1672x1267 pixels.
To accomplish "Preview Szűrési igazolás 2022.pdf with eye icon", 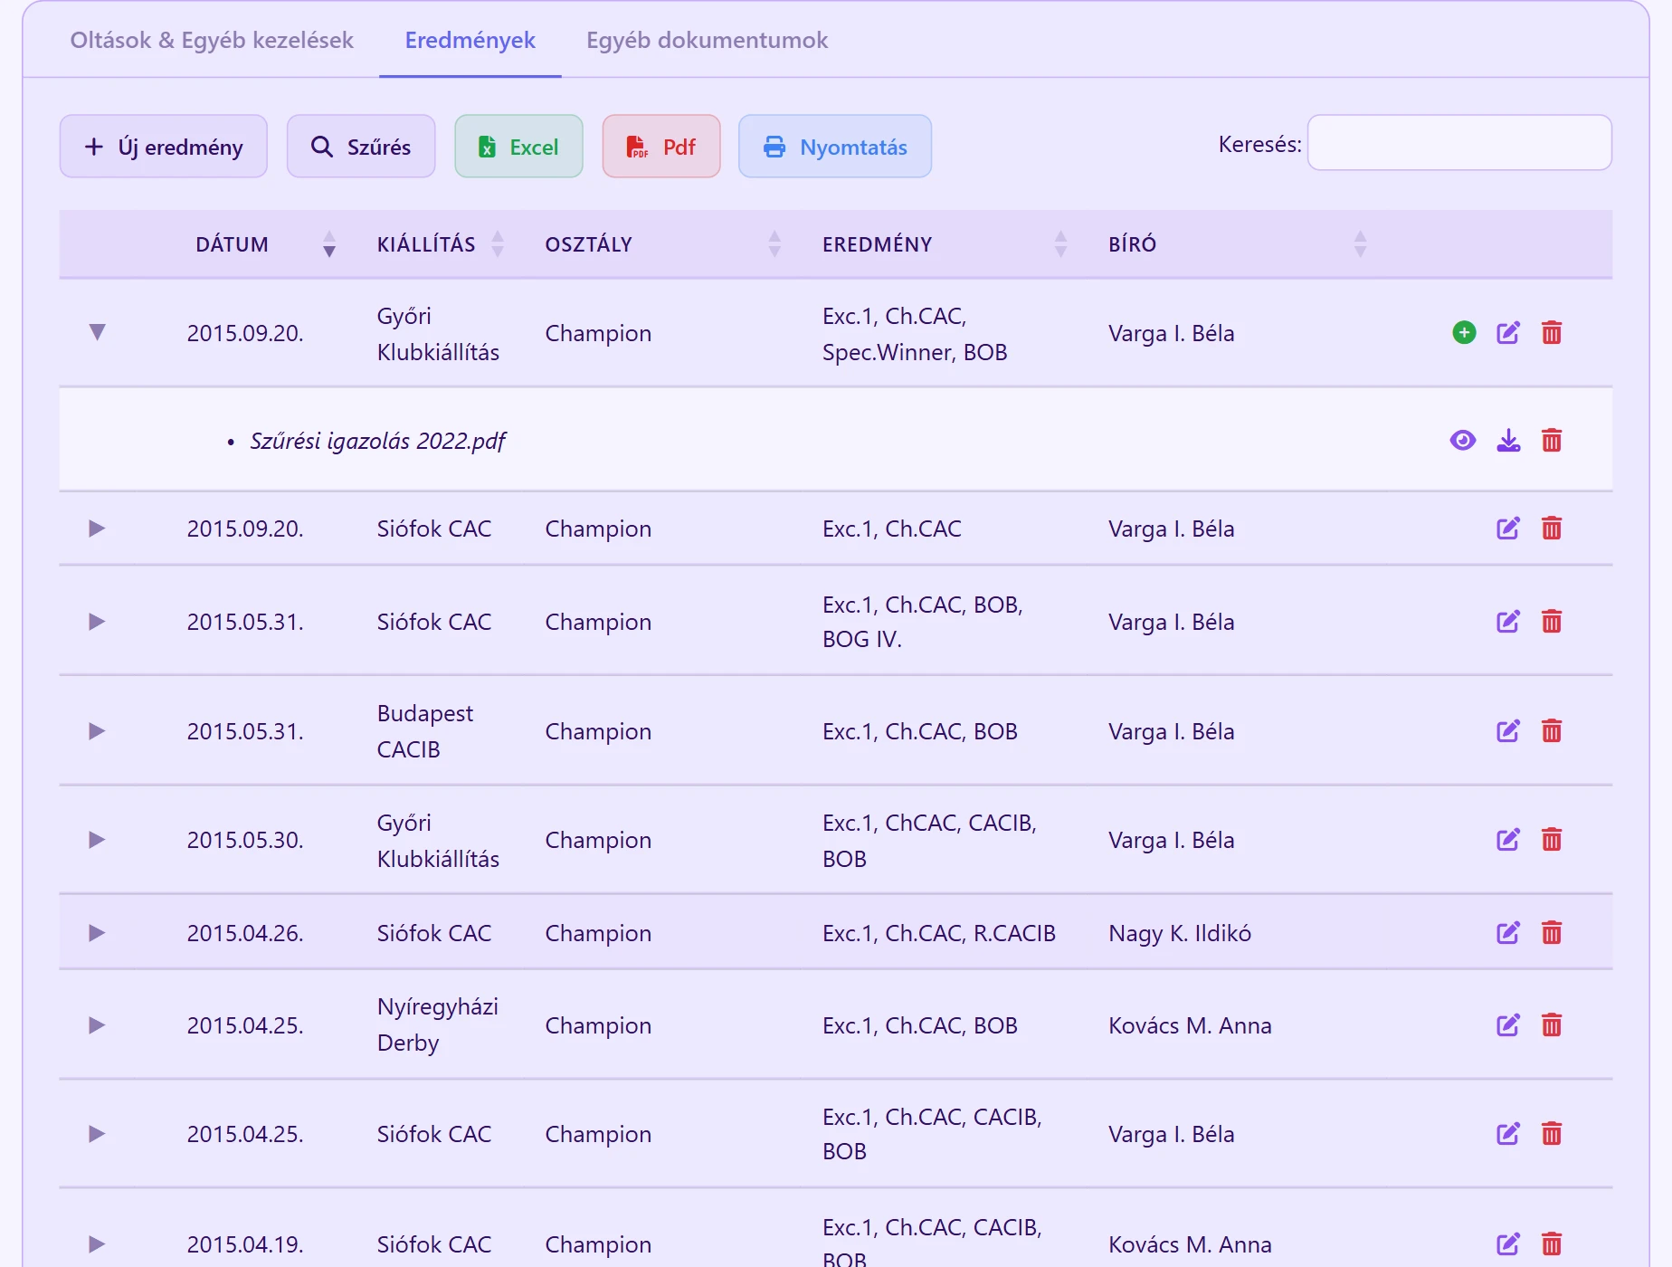I will click(x=1463, y=441).
